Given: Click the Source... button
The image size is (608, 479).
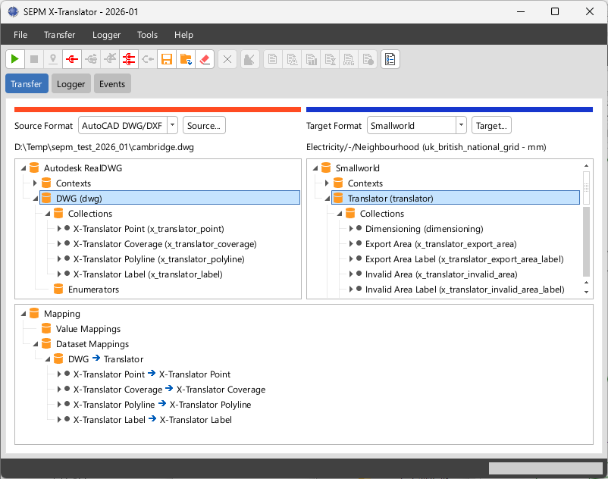Looking at the screenshot, I should pos(204,125).
